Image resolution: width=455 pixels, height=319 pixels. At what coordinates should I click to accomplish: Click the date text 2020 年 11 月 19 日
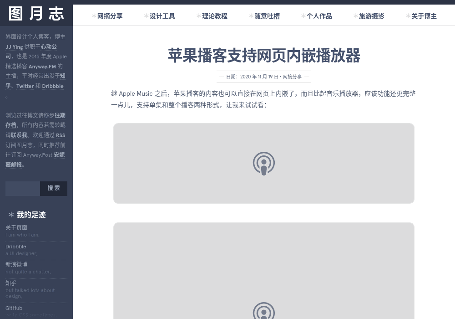tap(259, 77)
